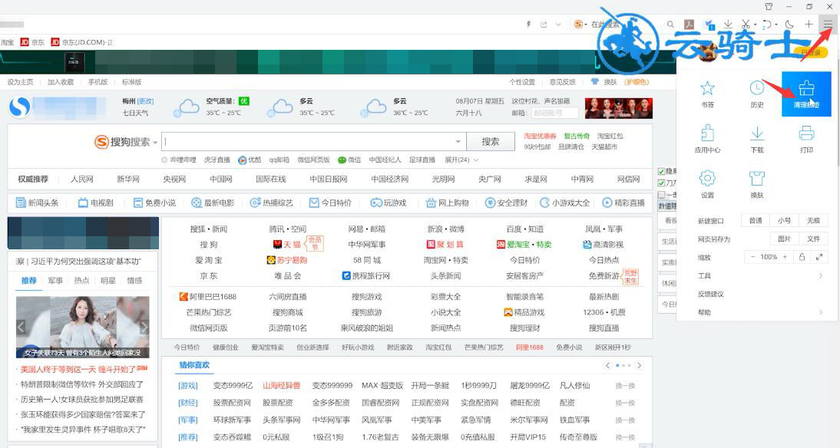Click the 搜索 search button
The height and width of the screenshot is (448, 840).
coord(490,141)
